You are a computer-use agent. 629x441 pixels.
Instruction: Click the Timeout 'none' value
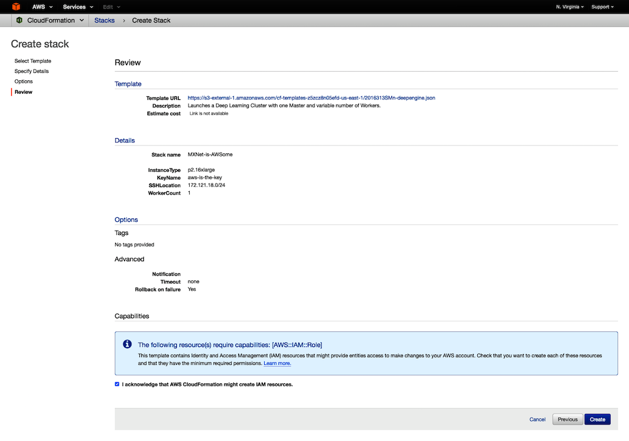coord(193,282)
